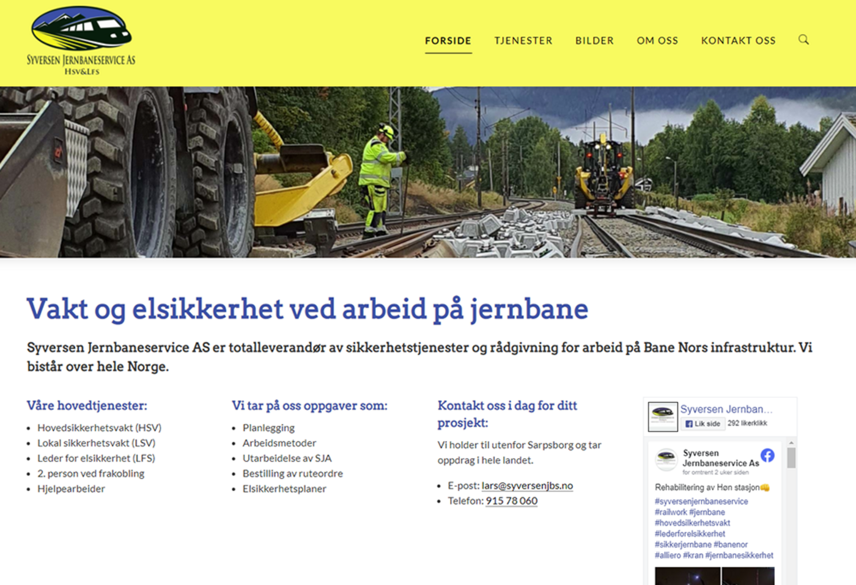Click the Facebook logo in the post
The image size is (856, 585).
click(x=767, y=455)
